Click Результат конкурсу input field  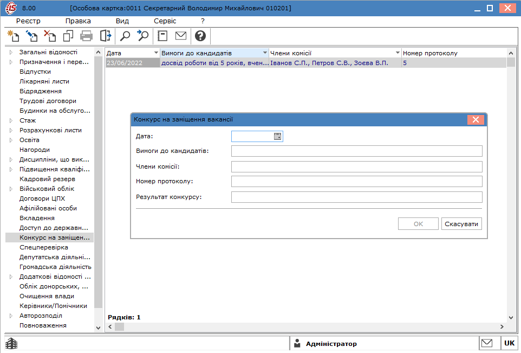tap(357, 197)
